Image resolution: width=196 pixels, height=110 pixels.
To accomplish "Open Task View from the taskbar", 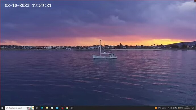I will (x=37, y=108).
